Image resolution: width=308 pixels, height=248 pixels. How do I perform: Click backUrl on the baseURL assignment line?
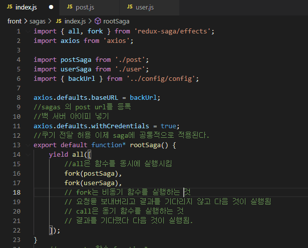coord(143,97)
